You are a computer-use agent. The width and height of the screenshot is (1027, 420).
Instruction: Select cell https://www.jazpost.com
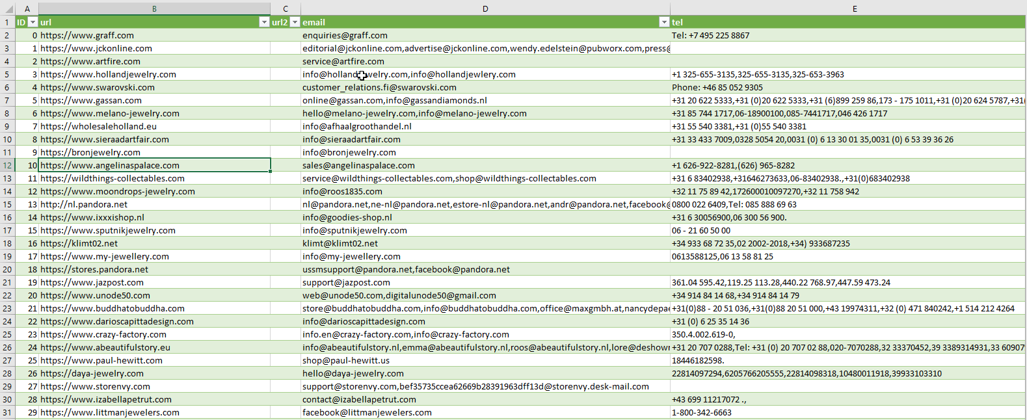154,282
